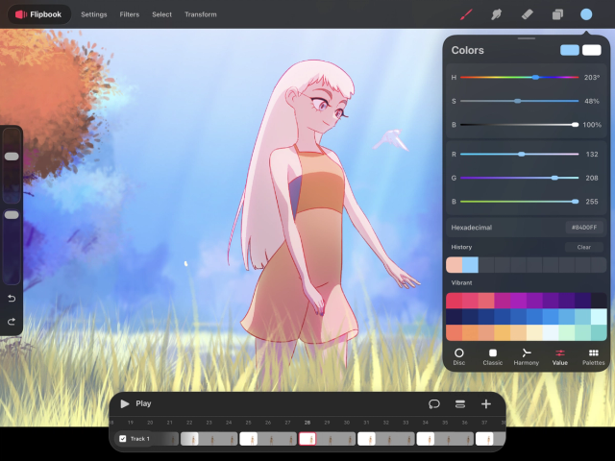Tap the active color circle
This screenshot has height=461, width=615.
[586, 14]
